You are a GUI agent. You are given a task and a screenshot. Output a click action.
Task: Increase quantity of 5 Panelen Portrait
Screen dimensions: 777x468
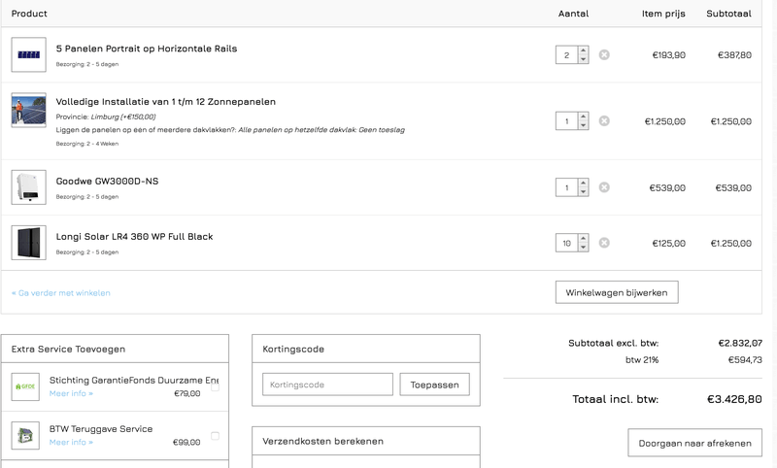click(584, 50)
